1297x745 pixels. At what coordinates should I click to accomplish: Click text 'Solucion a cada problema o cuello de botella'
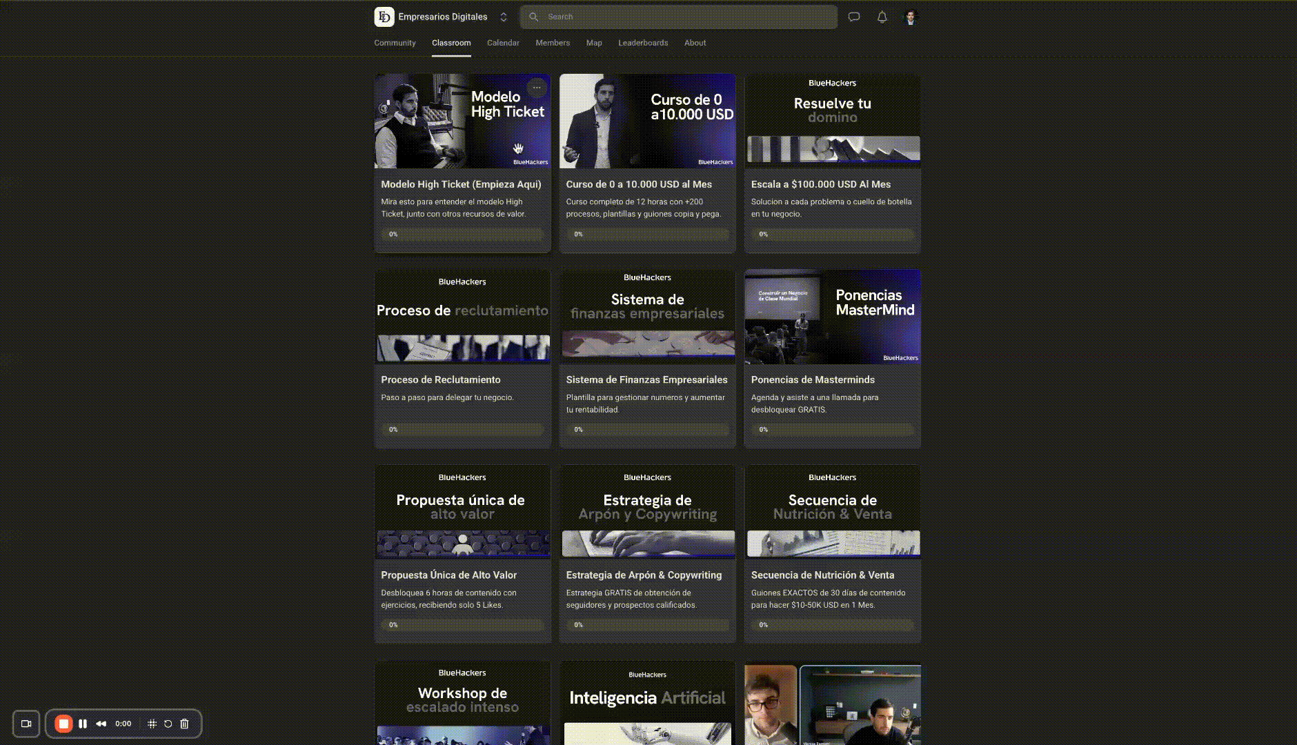(831, 201)
